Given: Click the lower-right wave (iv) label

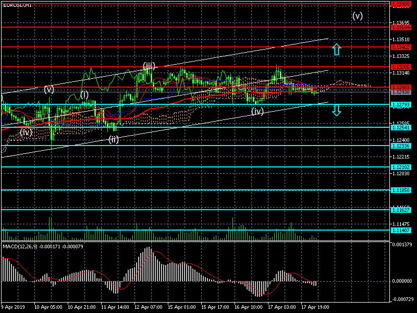Looking at the screenshot, I should pyautogui.click(x=257, y=111).
